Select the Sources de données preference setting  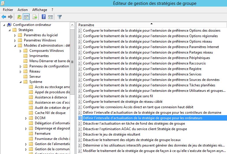(x=151, y=80)
